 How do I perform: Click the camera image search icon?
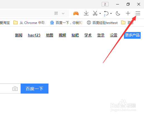[15, 89]
